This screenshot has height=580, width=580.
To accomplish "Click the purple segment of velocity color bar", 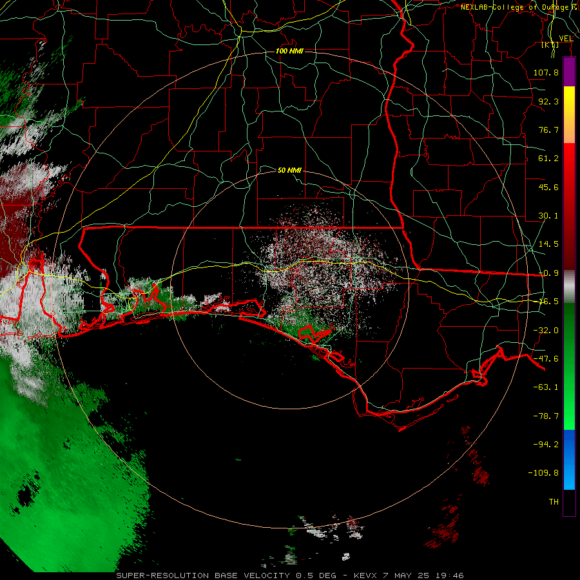I will point(569,72).
